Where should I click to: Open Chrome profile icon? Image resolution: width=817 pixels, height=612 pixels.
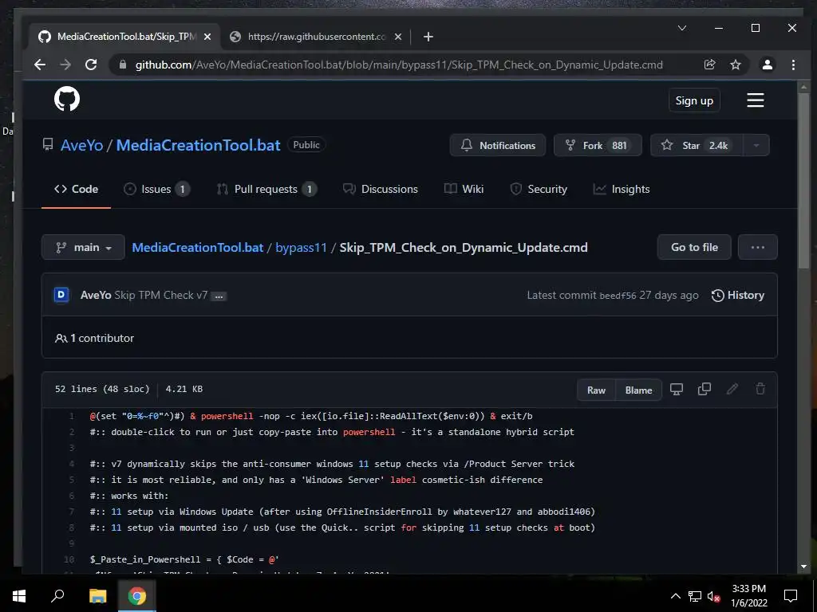tap(767, 65)
